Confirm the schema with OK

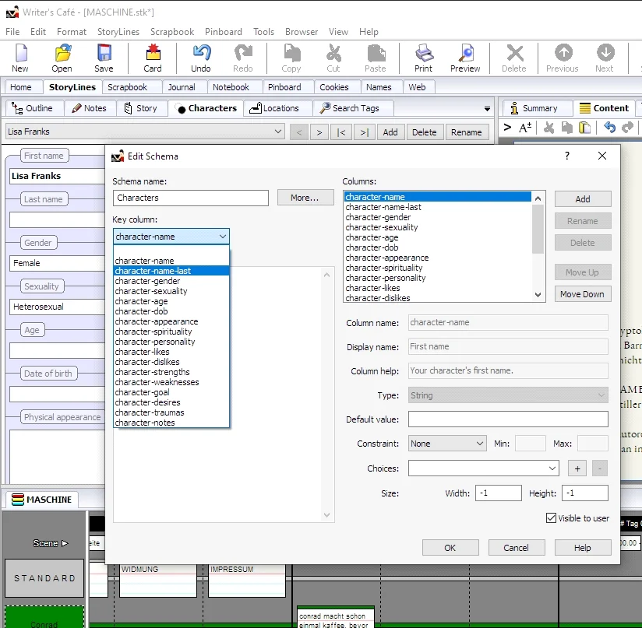coord(450,547)
